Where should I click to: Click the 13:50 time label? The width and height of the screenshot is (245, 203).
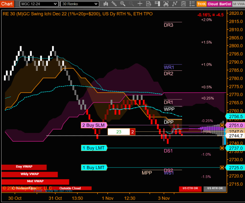pos(77,198)
